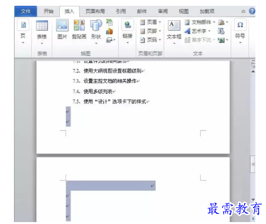
Task: Open Word Help question mark icon
Action: pos(252,11)
